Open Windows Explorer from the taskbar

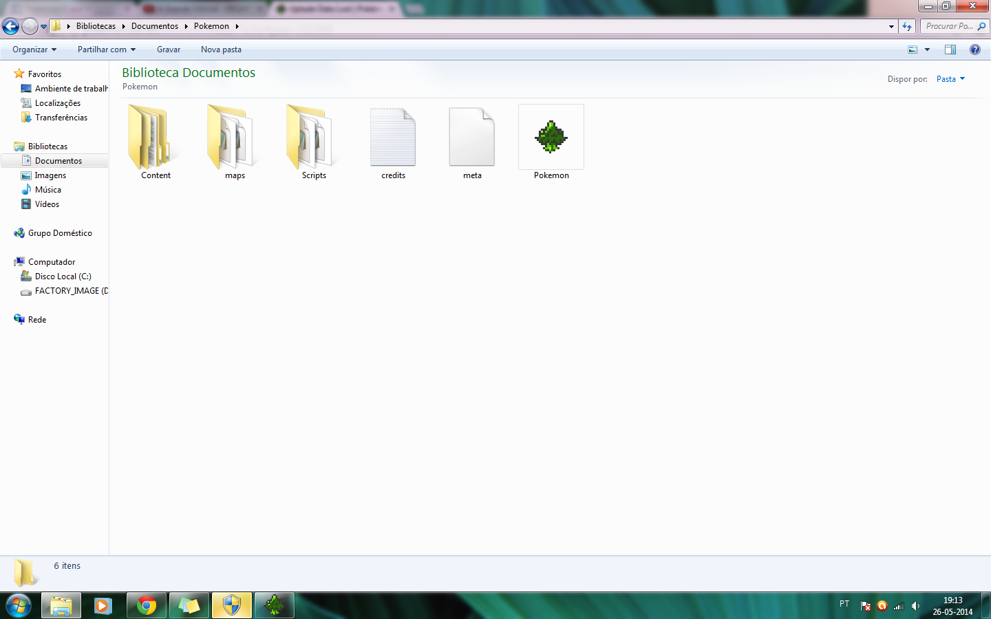point(61,605)
